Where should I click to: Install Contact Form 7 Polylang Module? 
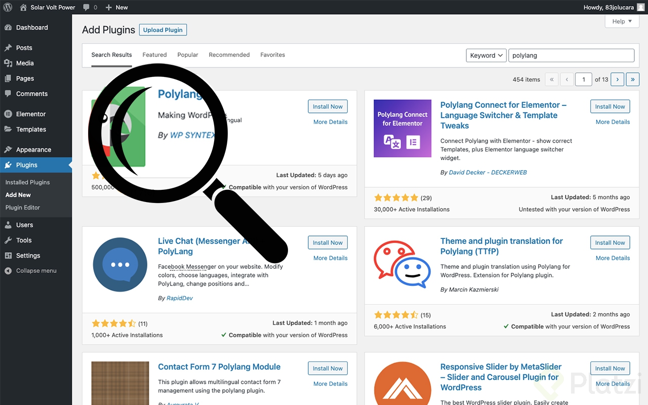pos(328,369)
